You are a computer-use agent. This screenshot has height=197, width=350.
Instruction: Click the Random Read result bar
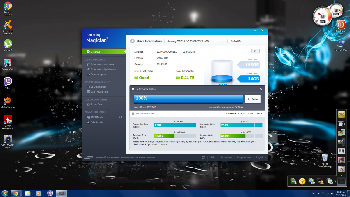pyautogui.click(x=175, y=136)
